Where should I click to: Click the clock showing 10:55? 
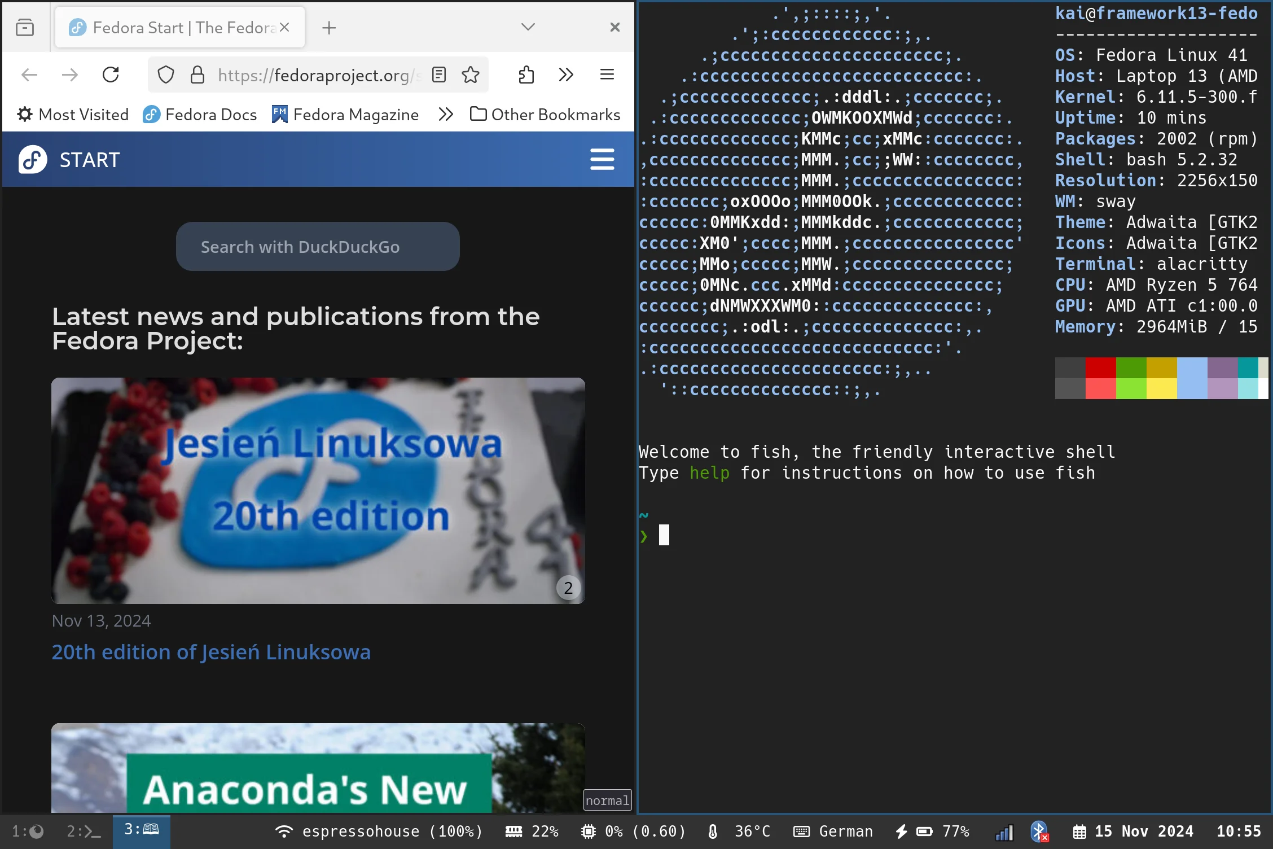(x=1239, y=832)
